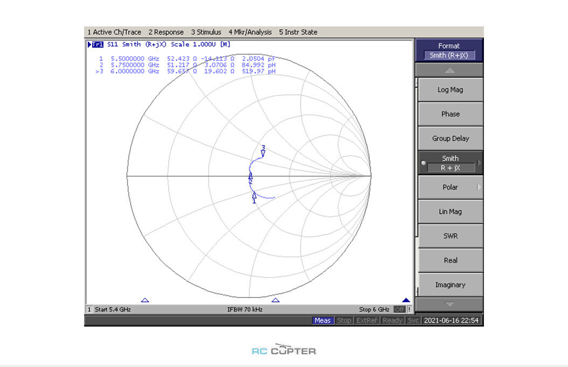Click marker 2 on the Smith chart

pos(250,178)
